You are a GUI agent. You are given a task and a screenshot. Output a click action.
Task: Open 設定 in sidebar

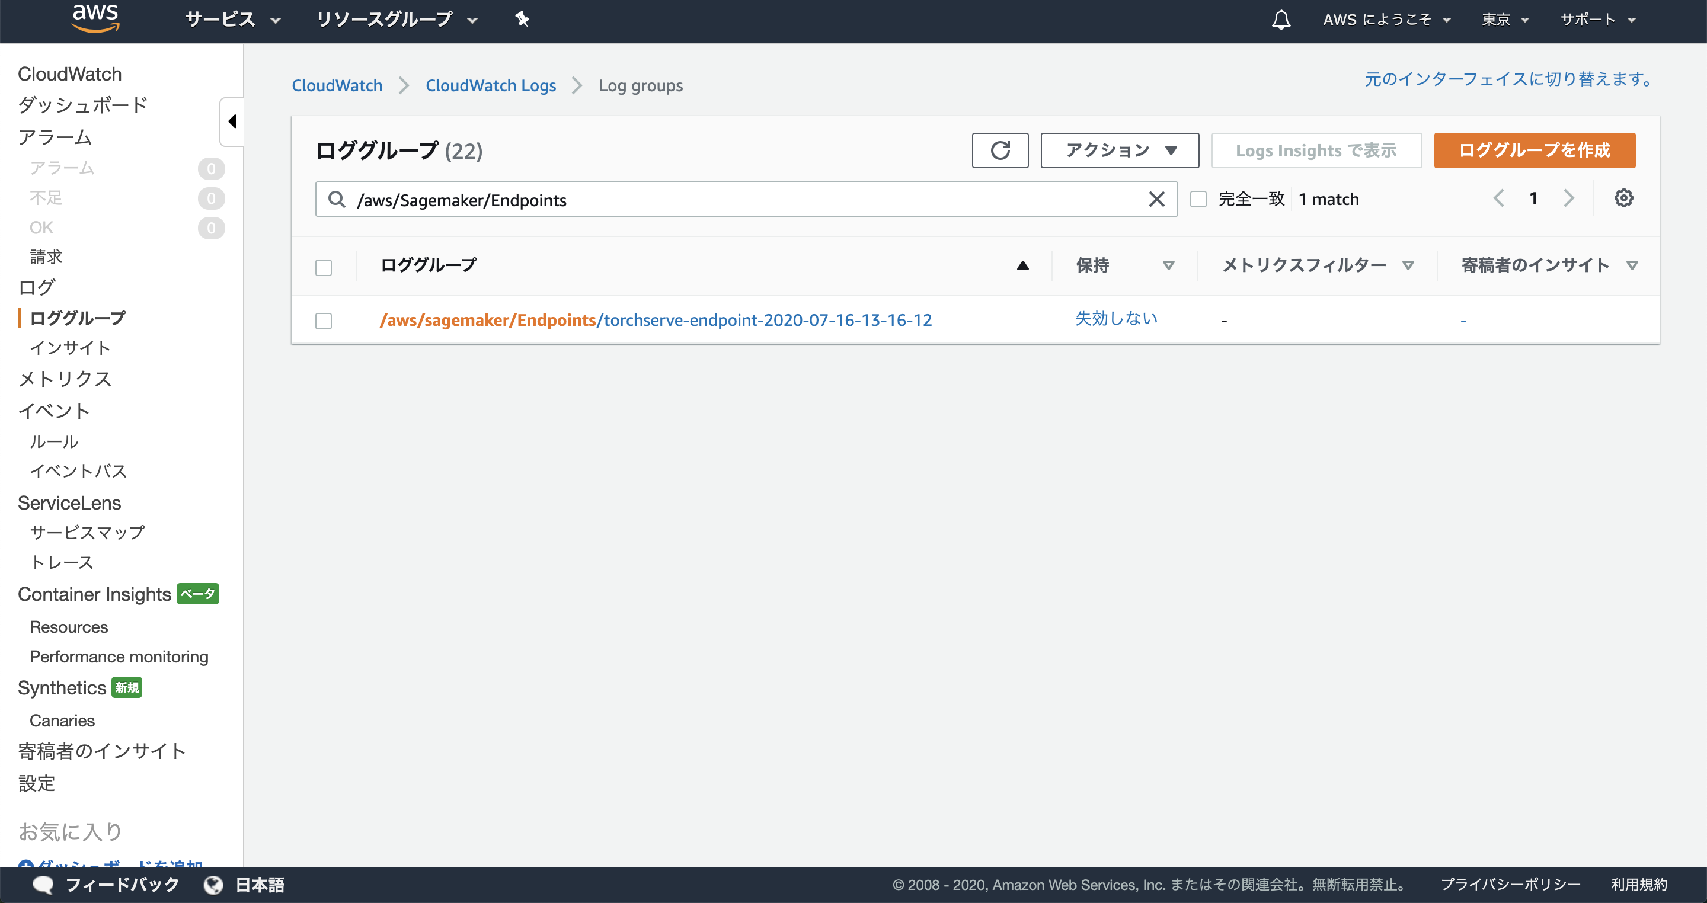36,784
